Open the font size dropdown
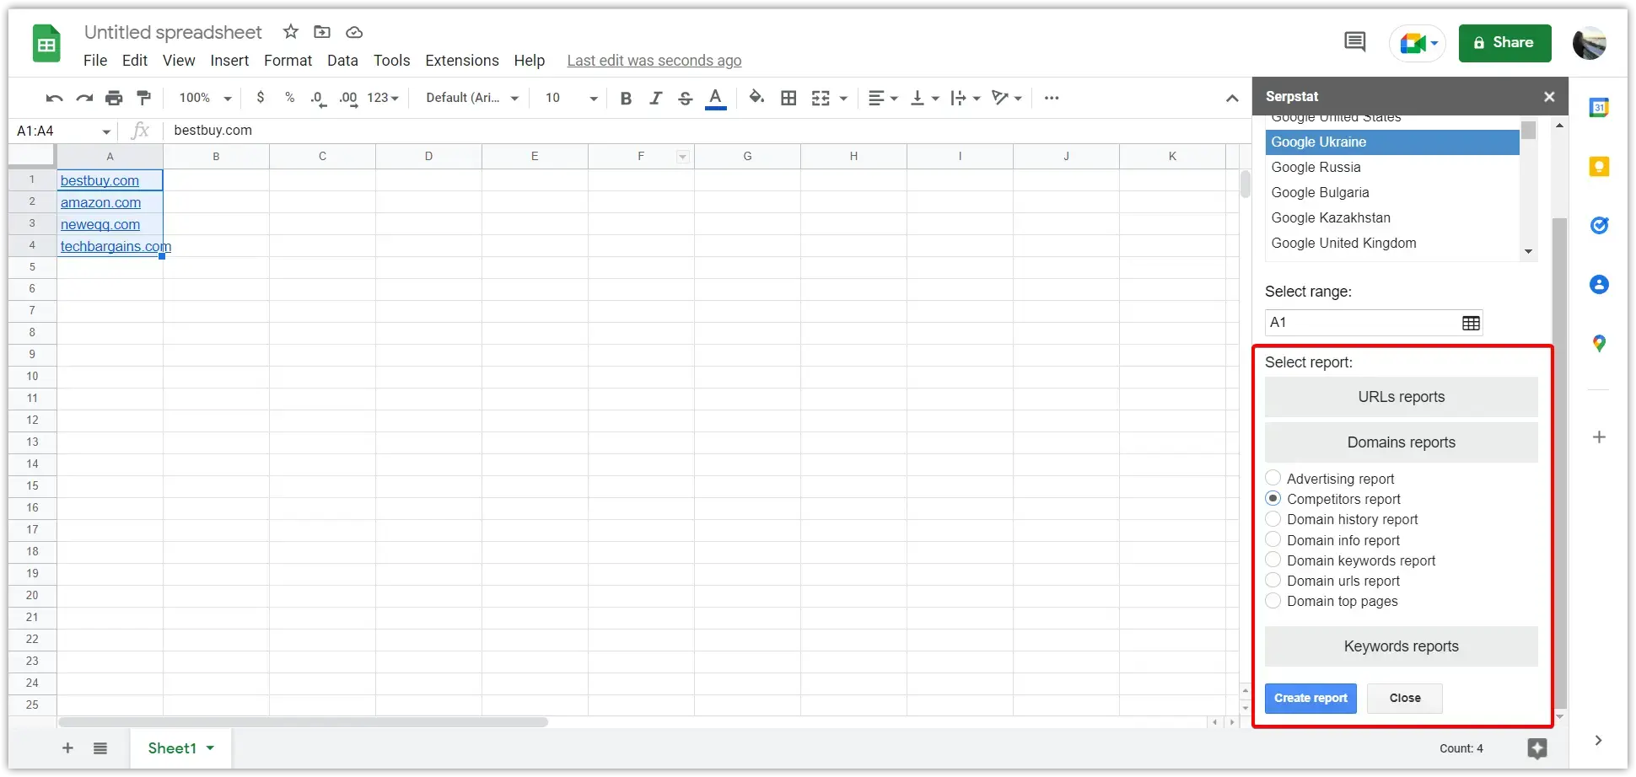This screenshot has height=777, width=1636. pos(572,98)
